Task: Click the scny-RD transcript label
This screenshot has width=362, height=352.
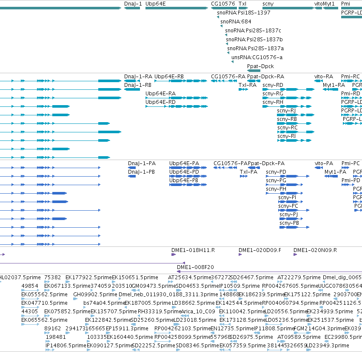Action: (273, 85)
